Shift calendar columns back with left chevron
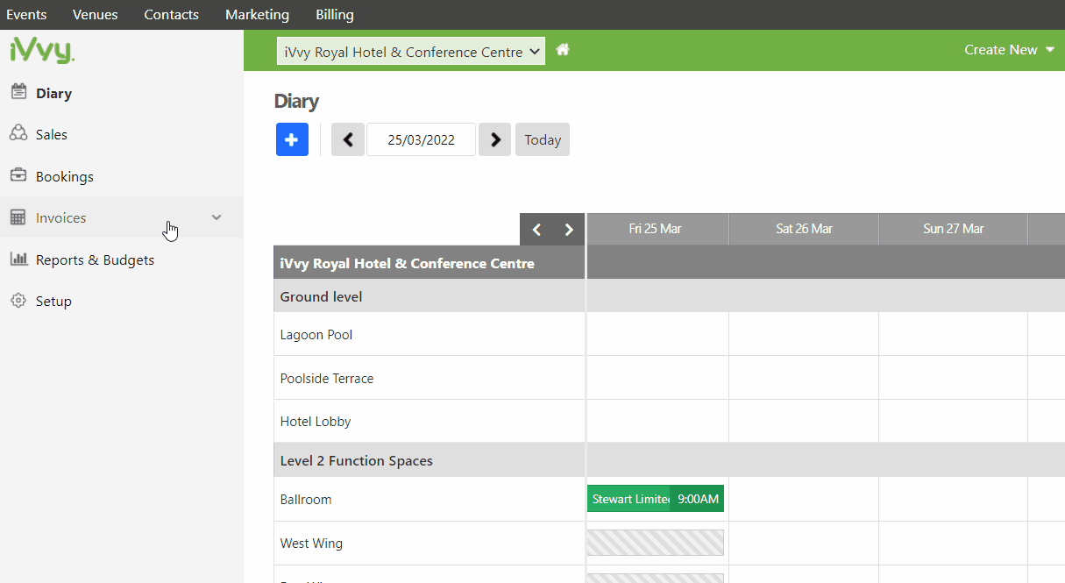This screenshot has width=1065, height=583. click(536, 230)
